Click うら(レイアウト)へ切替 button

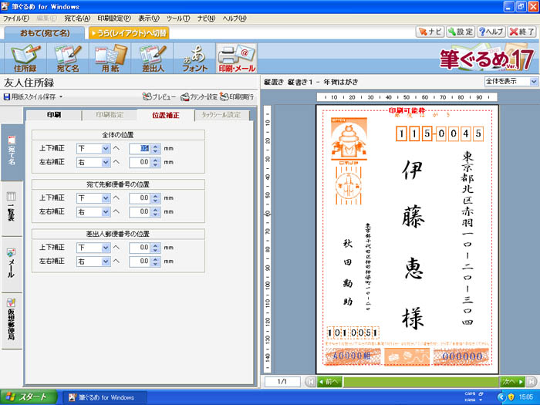pyautogui.click(x=129, y=32)
